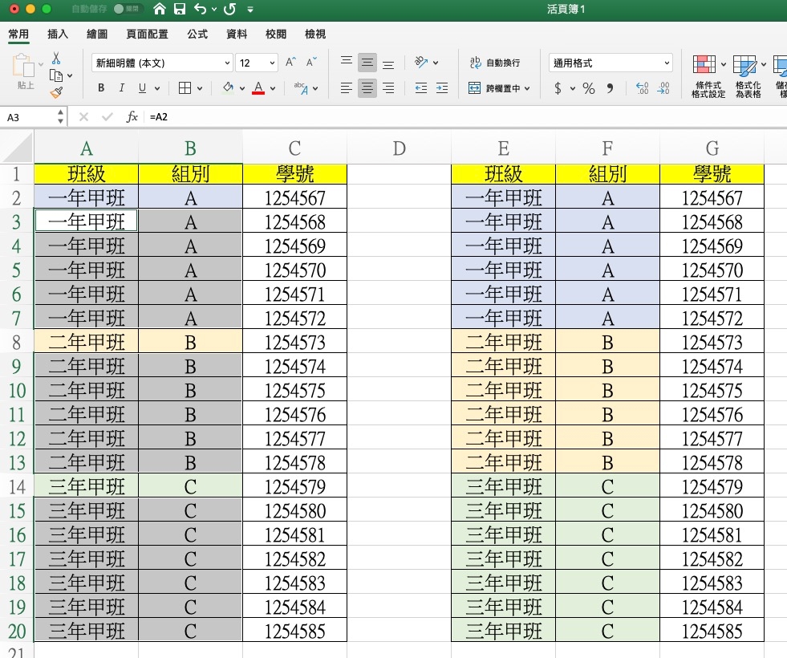
Task: Click the Percent Style icon
Action: pos(589,88)
